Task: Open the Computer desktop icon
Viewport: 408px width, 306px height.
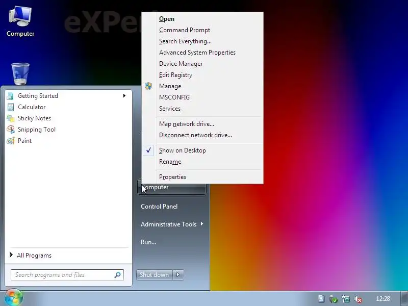Action: [x=20, y=21]
